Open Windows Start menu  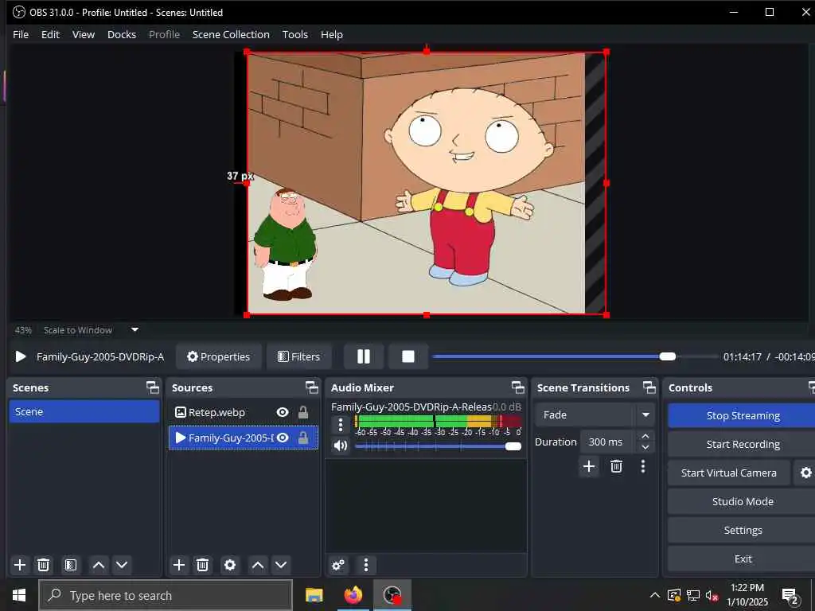(x=19, y=595)
